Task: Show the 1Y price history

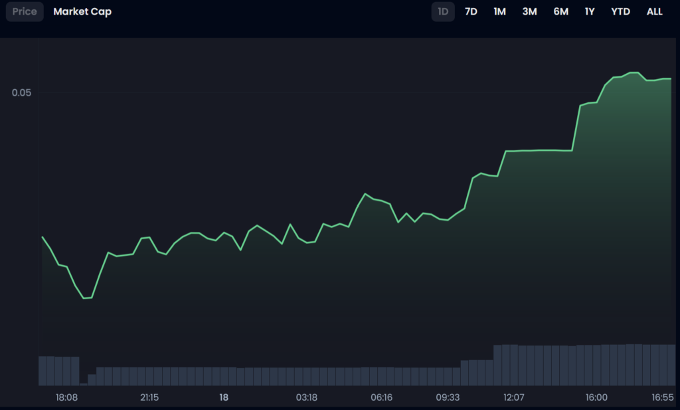Action: (590, 12)
